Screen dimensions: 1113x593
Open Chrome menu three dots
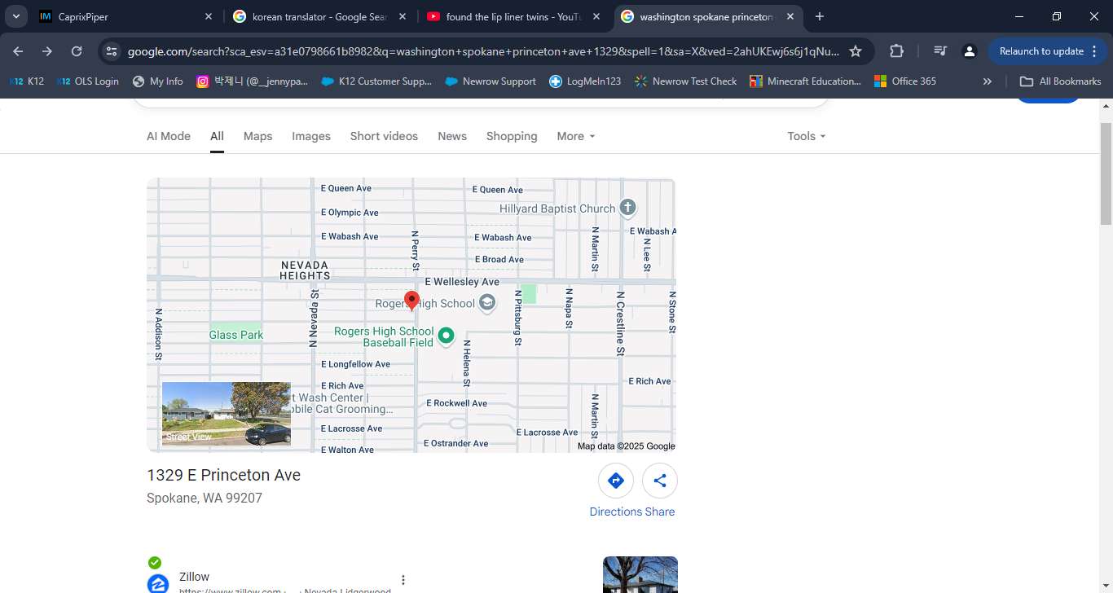[x=1094, y=51]
